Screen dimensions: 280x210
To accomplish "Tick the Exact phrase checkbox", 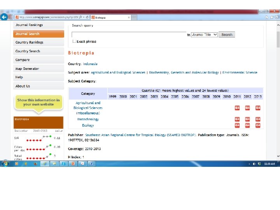I will coord(74,41).
